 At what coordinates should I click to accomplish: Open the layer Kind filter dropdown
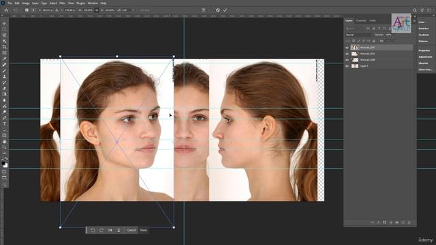tap(355, 29)
